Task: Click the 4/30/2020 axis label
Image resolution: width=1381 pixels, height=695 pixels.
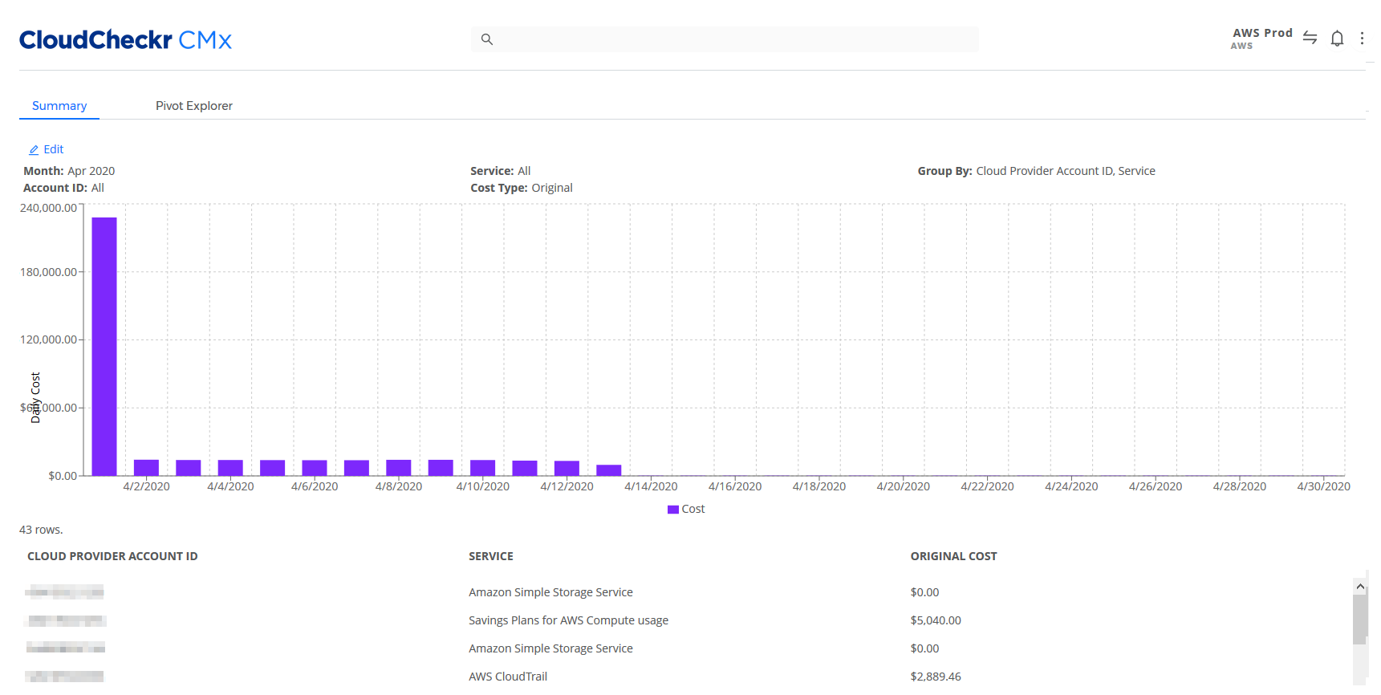Action: coord(1323,486)
